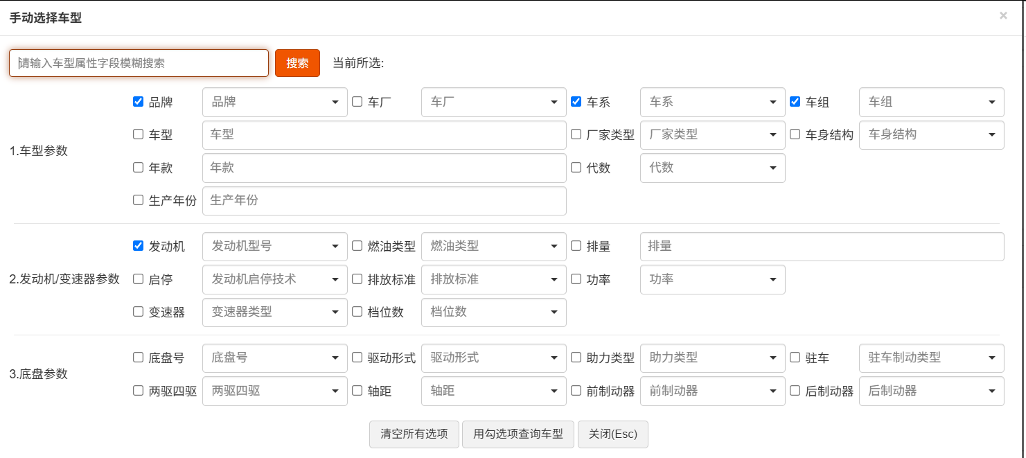Expand the 驻车制动类型 dropdown
Image resolution: width=1026 pixels, height=458 pixels.
(x=931, y=358)
